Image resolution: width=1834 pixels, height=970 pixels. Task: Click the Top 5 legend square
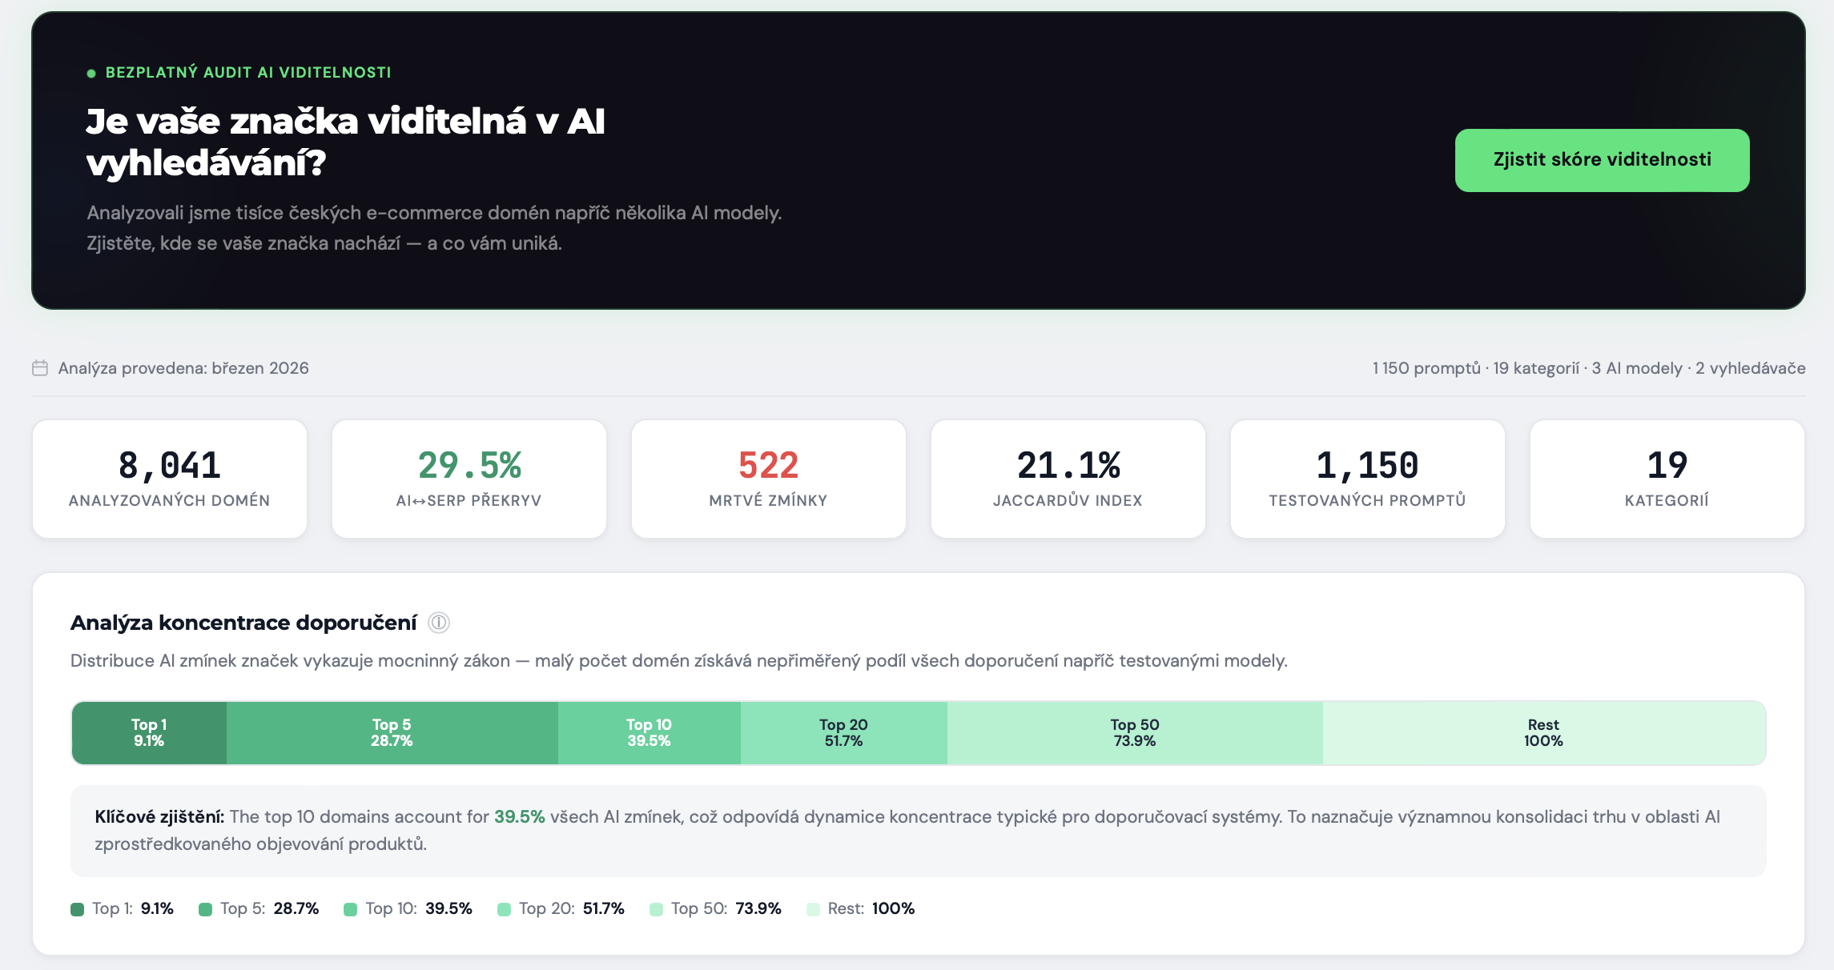tap(206, 908)
